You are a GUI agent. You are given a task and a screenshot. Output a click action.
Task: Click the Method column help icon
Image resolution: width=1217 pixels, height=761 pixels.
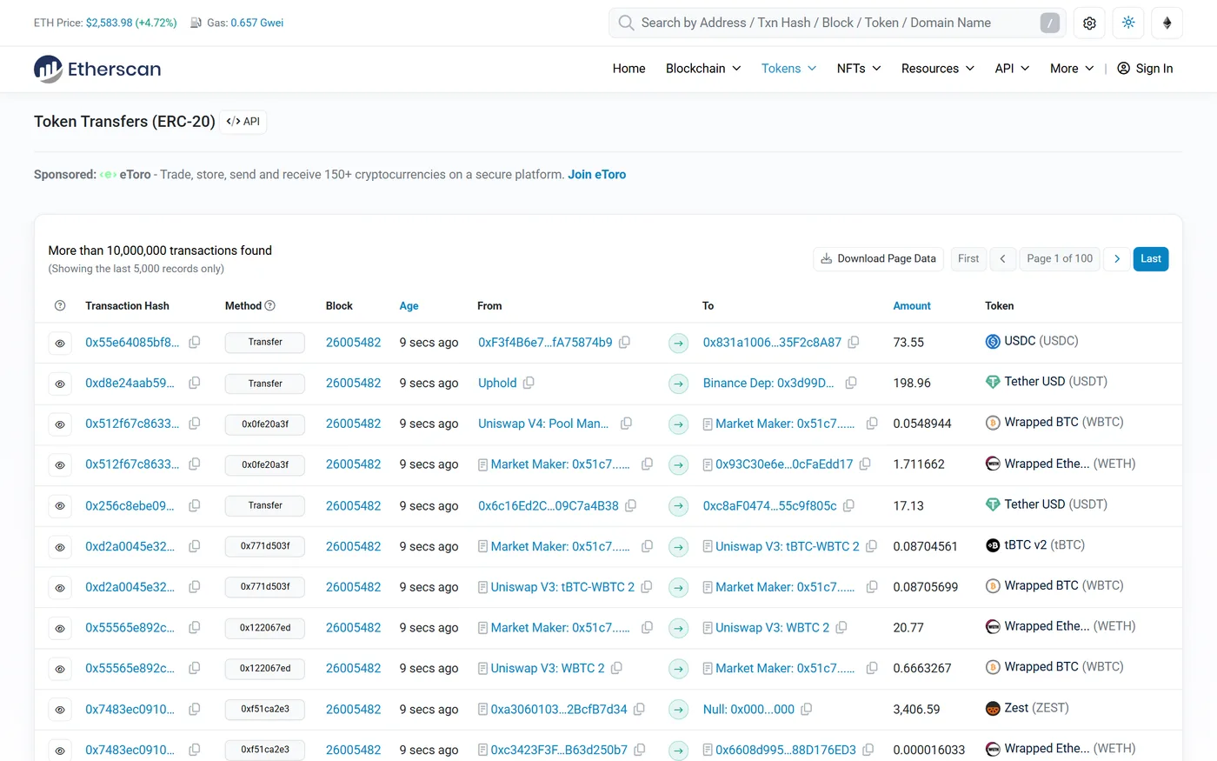coord(269,305)
